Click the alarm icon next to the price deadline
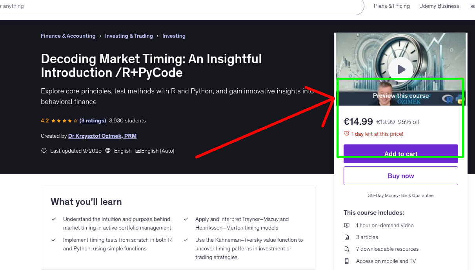This screenshot has width=475, height=270. [347, 133]
